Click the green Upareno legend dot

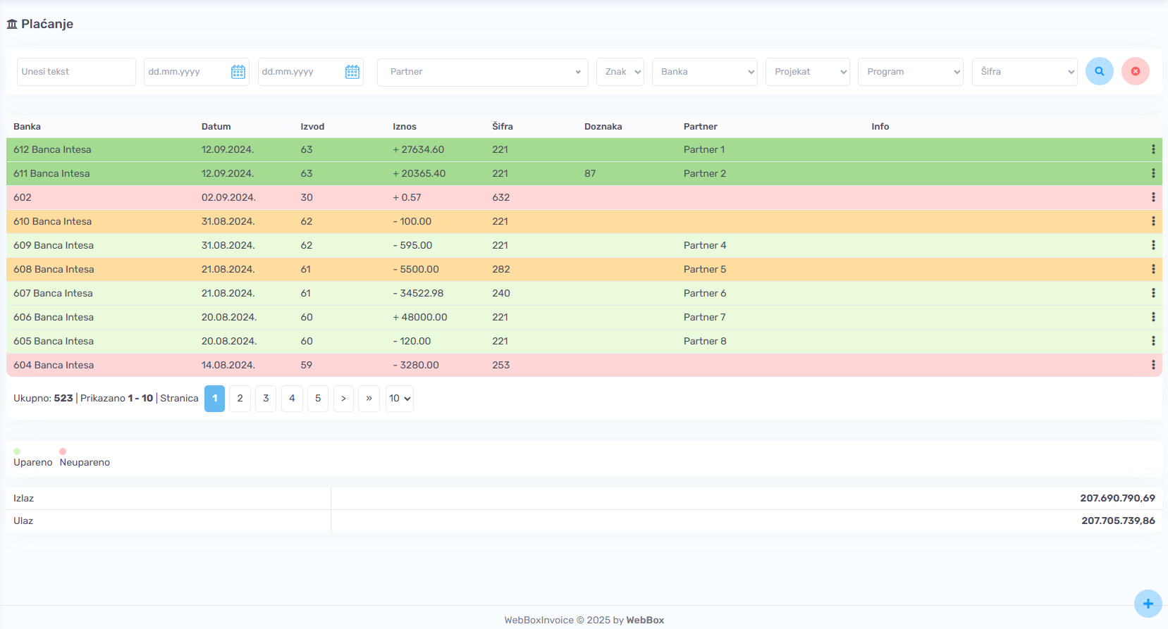click(x=17, y=451)
